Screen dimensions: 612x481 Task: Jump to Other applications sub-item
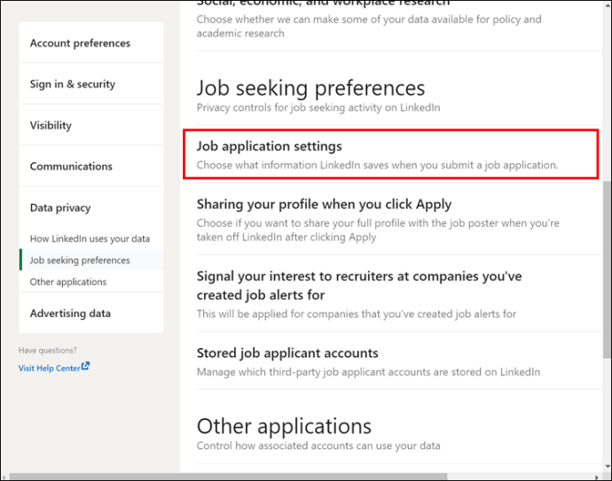point(68,282)
